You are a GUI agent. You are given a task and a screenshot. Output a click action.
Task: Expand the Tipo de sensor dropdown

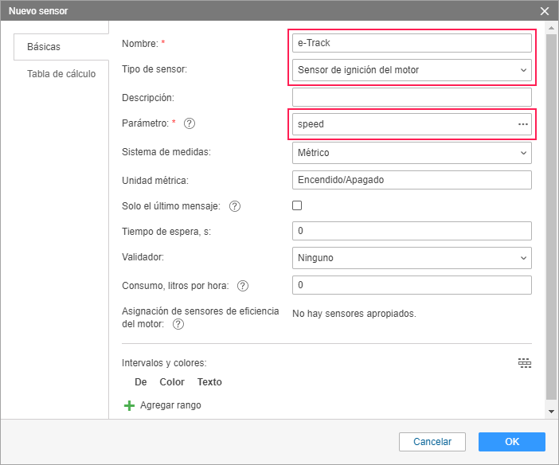click(x=412, y=70)
